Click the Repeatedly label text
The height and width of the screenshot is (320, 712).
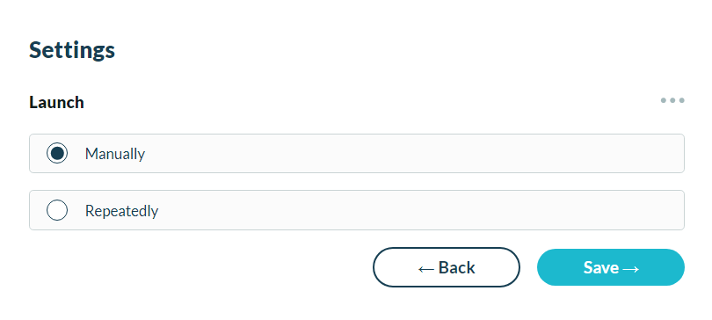coord(121,211)
